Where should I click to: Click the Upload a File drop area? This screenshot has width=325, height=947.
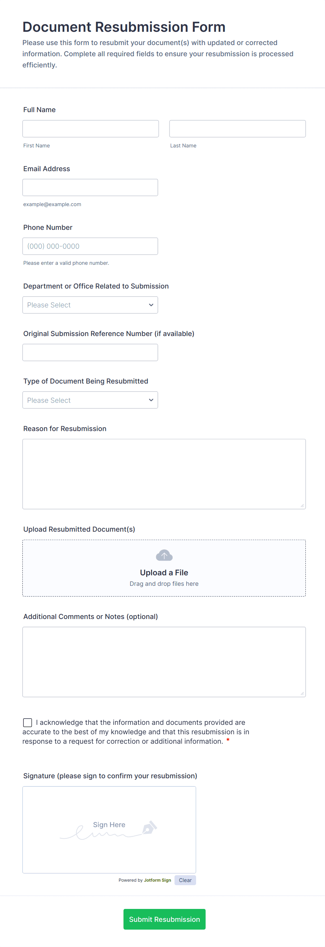(x=164, y=568)
